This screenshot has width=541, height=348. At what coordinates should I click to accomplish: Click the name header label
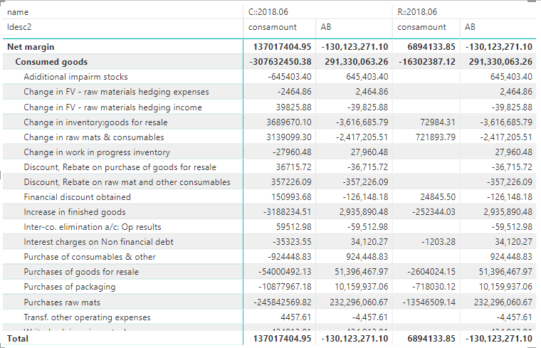tap(18, 12)
